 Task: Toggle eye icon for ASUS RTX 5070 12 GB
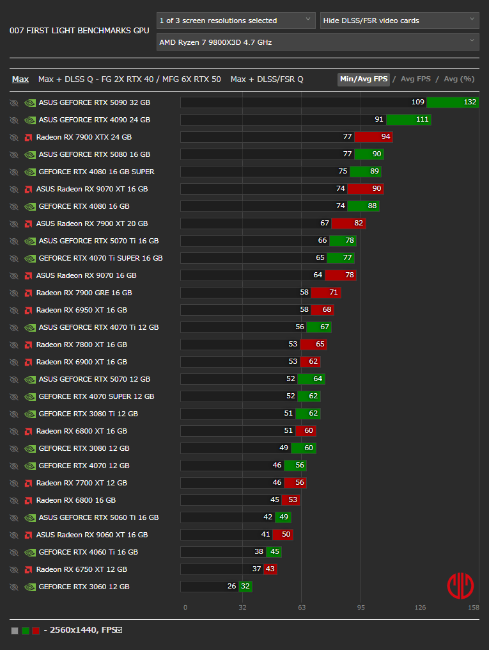click(x=14, y=380)
